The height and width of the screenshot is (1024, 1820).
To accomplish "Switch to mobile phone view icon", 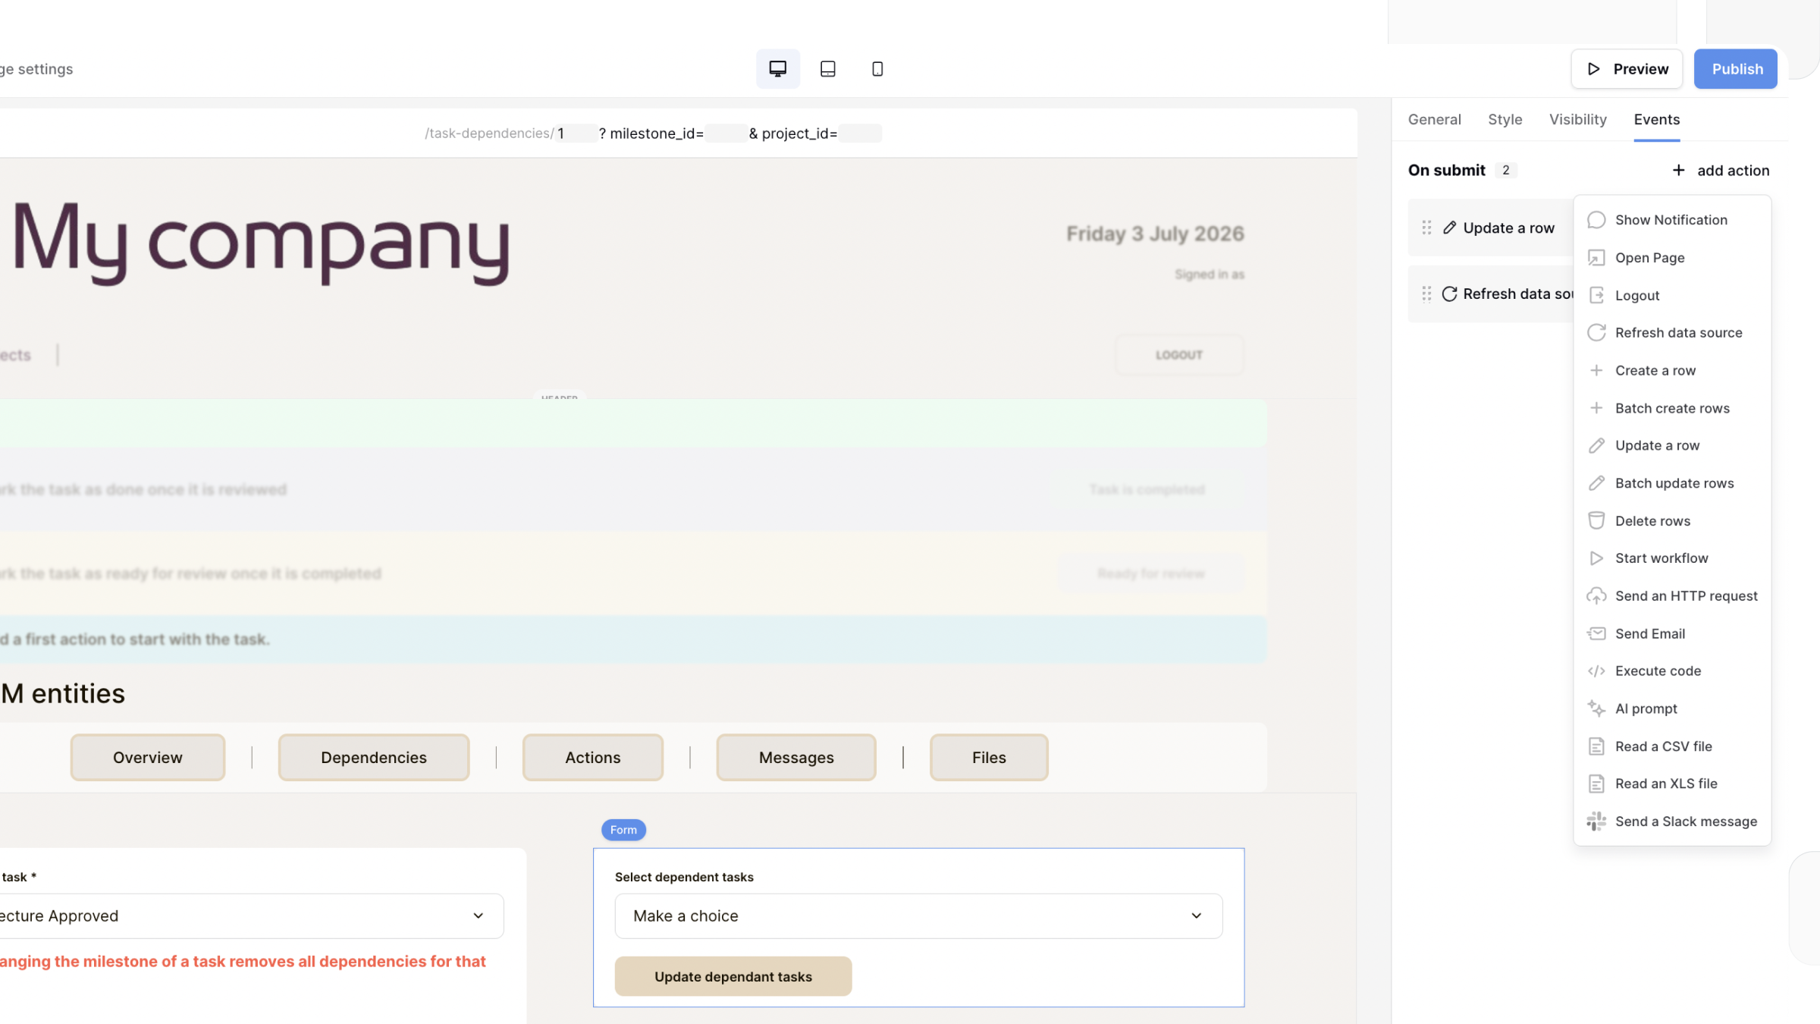I will tap(877, 69).
